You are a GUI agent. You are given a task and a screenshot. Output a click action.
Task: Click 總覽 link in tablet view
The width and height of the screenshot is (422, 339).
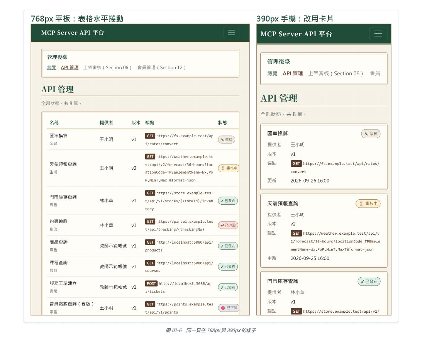tap(52, 68)
